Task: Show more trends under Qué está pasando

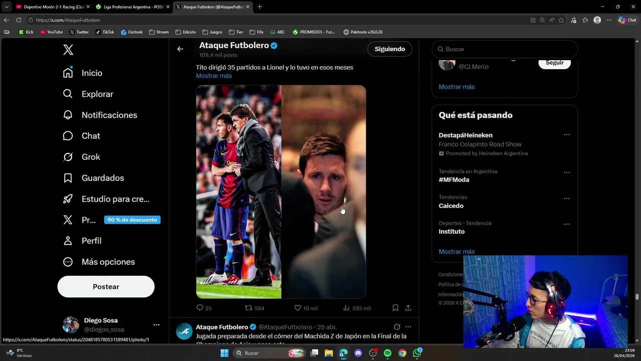Action: pyautogui.click(x=457, y=252)
